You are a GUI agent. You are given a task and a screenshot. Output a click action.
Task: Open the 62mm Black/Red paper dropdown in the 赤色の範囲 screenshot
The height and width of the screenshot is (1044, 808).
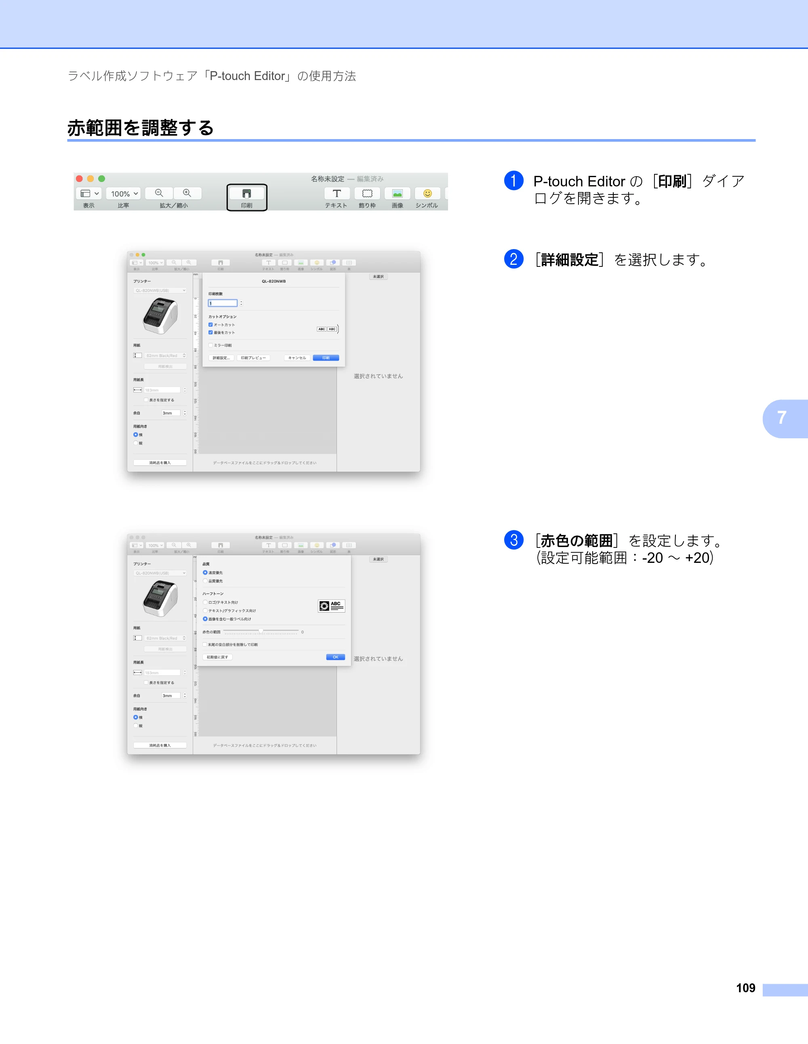(x=165, y=638)
